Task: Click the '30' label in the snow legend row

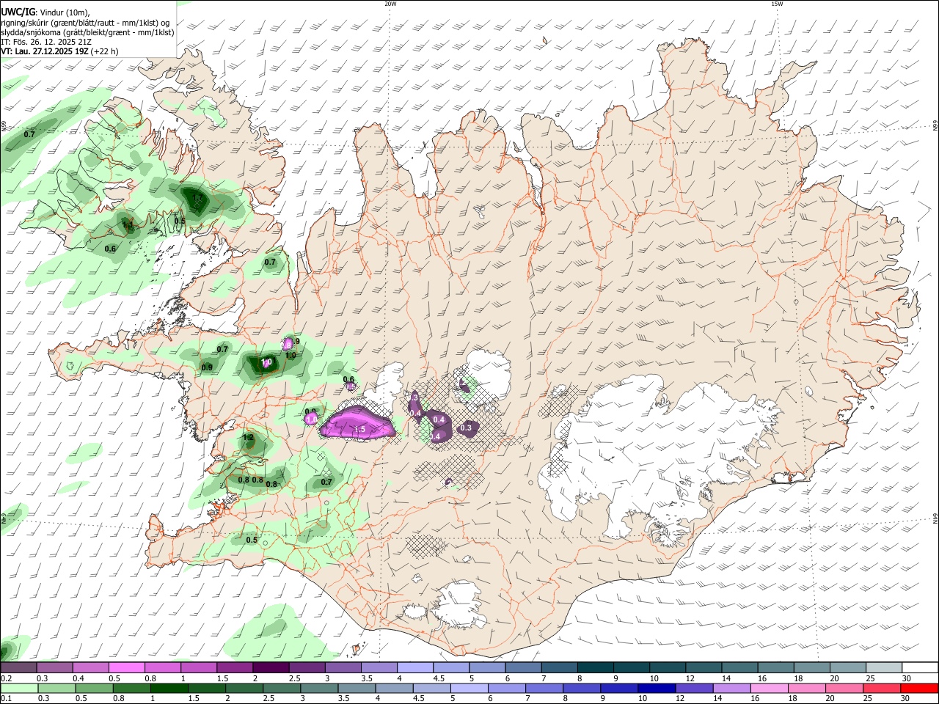Action: [907, 678]
